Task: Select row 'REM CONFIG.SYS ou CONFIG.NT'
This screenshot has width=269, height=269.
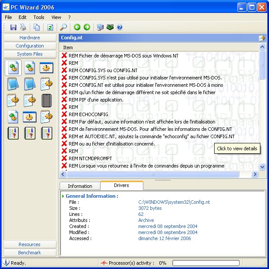Action: [159, 70]
